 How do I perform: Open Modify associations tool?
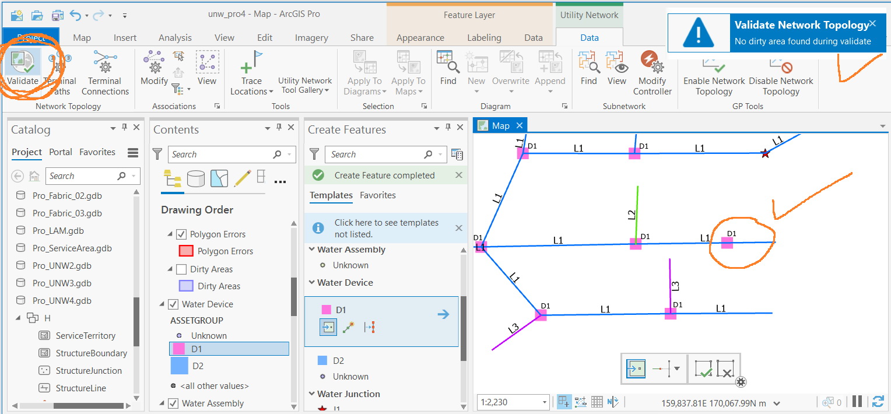click(154, 68)
